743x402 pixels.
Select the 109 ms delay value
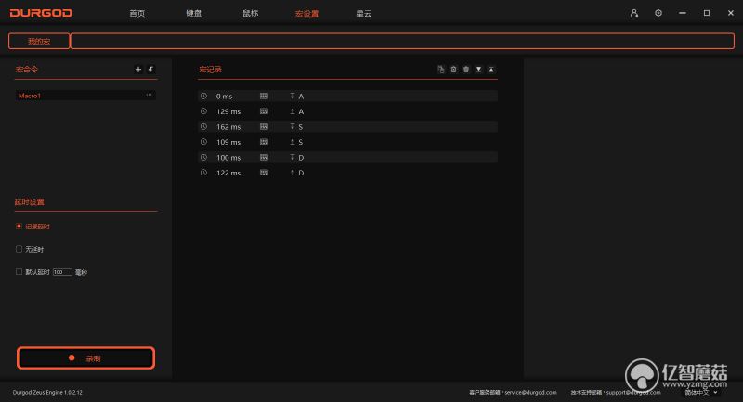[x=228, y=142]
